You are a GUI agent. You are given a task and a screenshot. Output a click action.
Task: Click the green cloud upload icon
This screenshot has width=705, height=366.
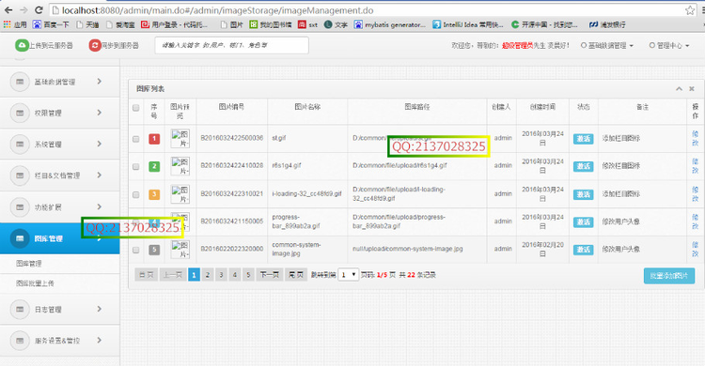(x=21, y=45)
